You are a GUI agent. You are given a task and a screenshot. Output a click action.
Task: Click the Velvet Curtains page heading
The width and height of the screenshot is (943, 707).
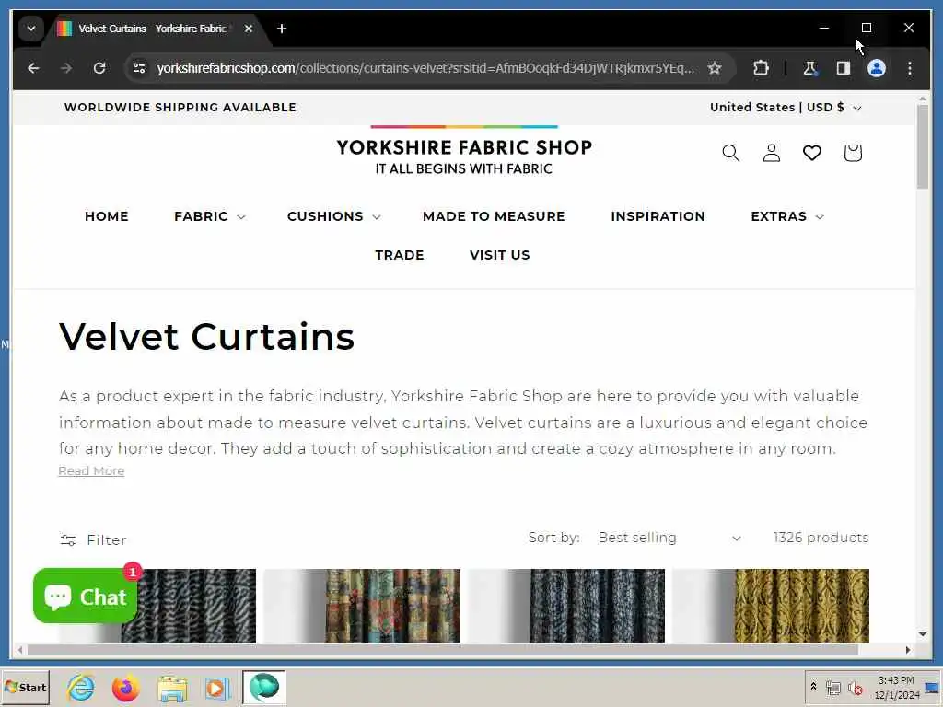click(206, 336)
